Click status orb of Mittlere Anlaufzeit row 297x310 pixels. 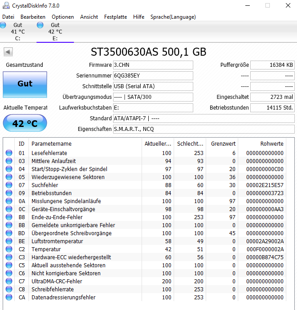pyautogui.click(x=9, y=161)
